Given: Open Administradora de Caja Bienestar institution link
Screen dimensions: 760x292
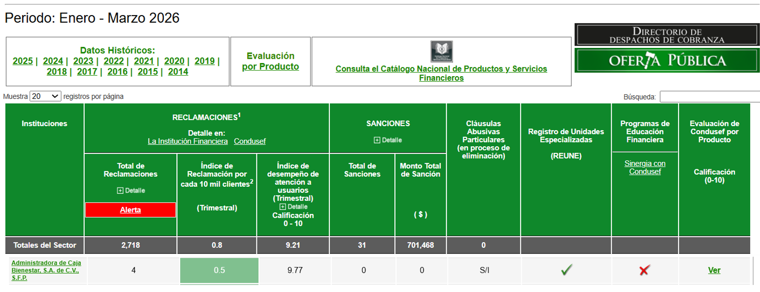Looking at the screenshot, I should 46,270.
